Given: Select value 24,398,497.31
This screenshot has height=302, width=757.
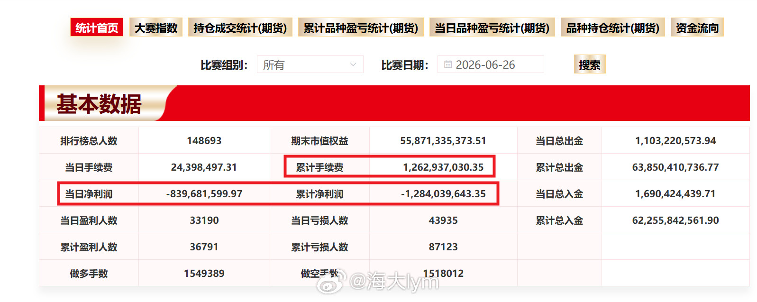Looking at the screenshot, I should click(x=204, y=167).
